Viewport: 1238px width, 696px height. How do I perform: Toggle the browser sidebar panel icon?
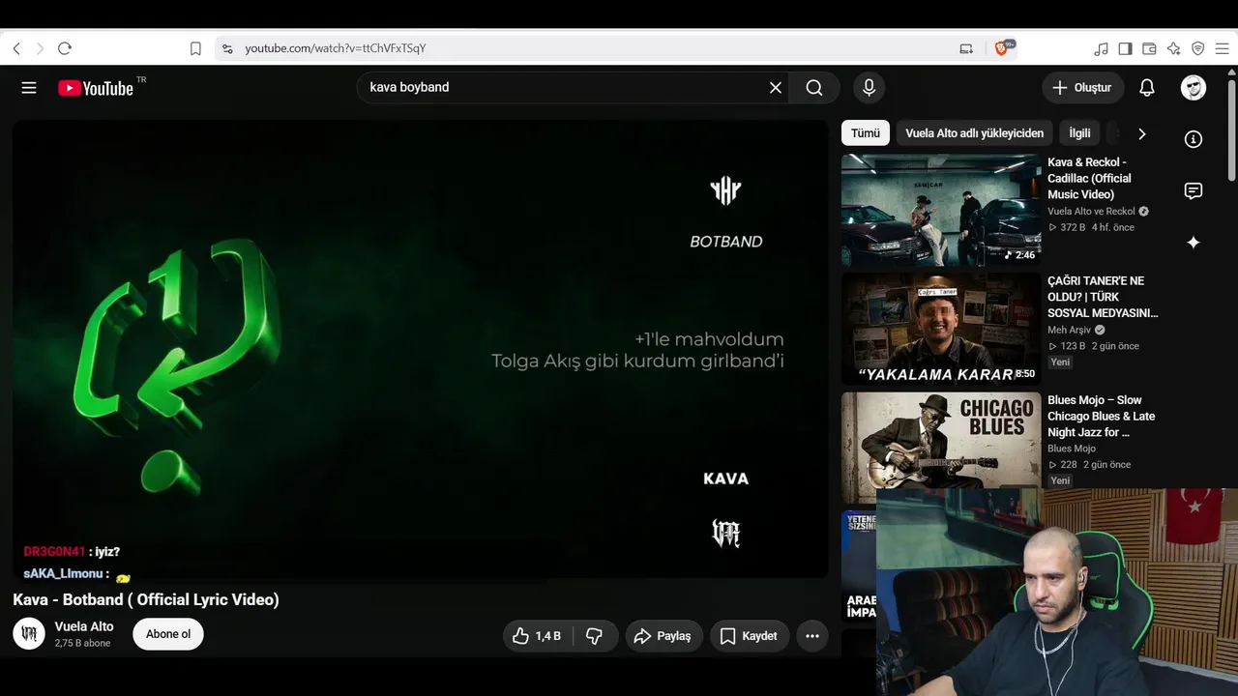(x=1126, y=48)
